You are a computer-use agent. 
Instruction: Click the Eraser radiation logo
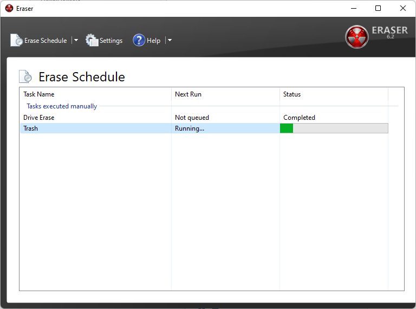356,37
